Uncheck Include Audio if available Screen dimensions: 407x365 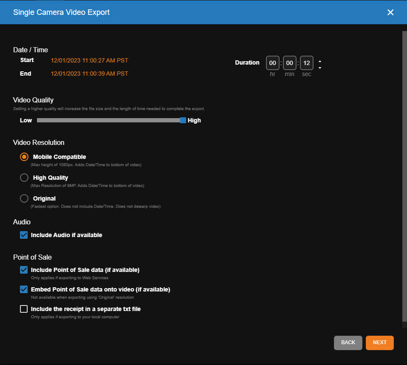click(x=24, y=235)
